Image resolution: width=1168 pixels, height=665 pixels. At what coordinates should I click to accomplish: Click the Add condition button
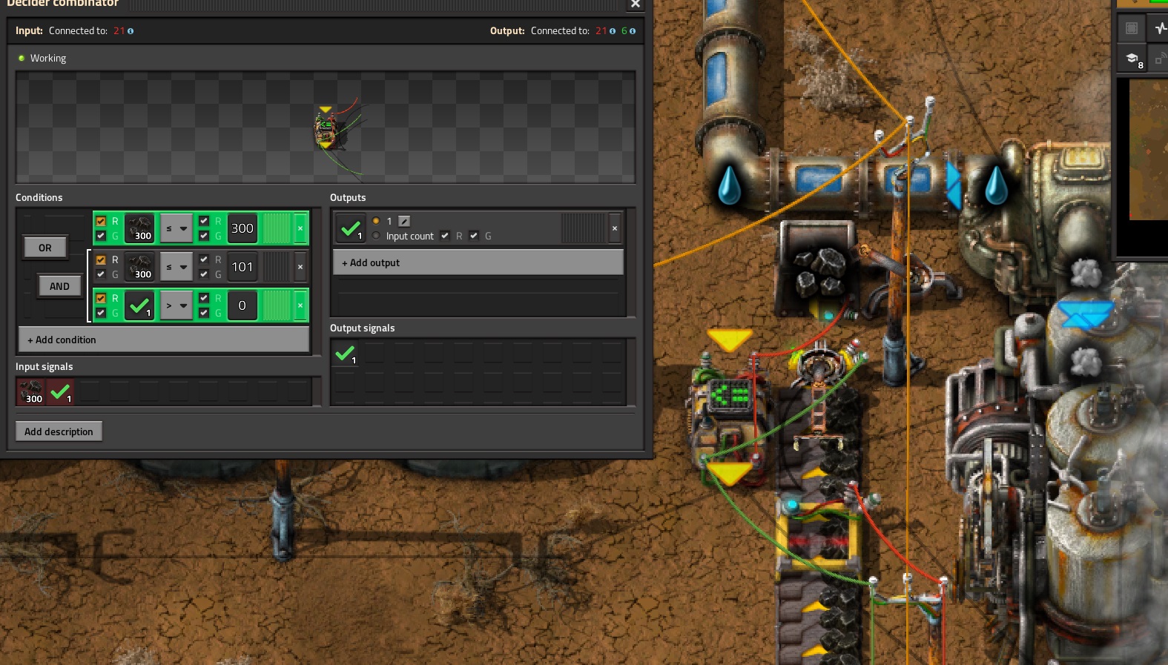pyautogui.click(x=163, y=340)
